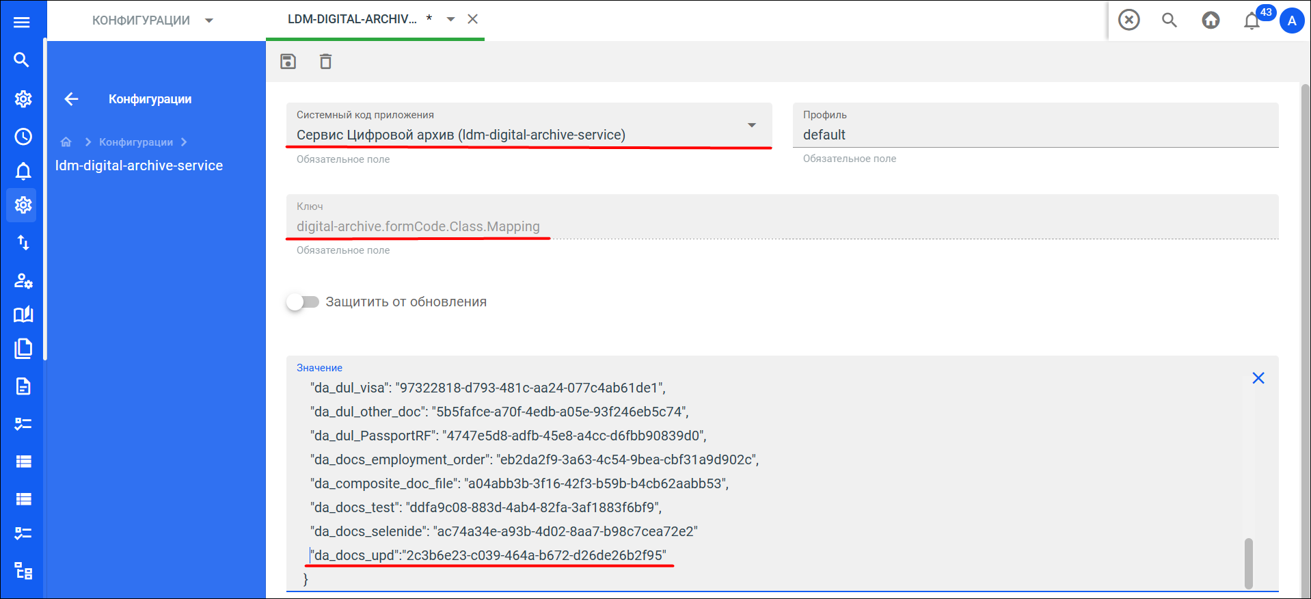
Task: Click the page vertical scrollbar at right
Action: 1306,341
